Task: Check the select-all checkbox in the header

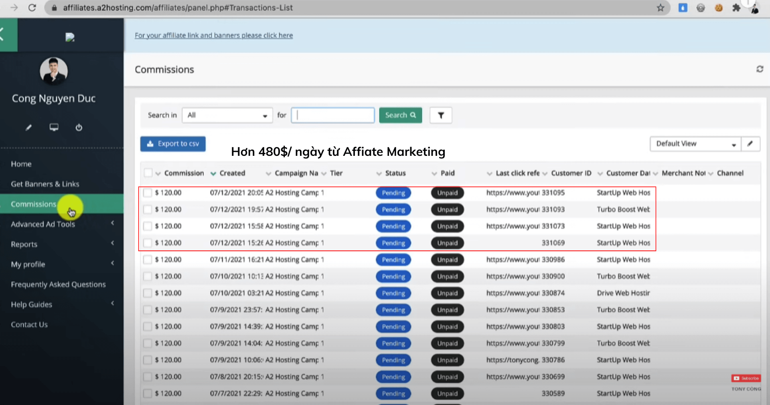Action: 148,173
